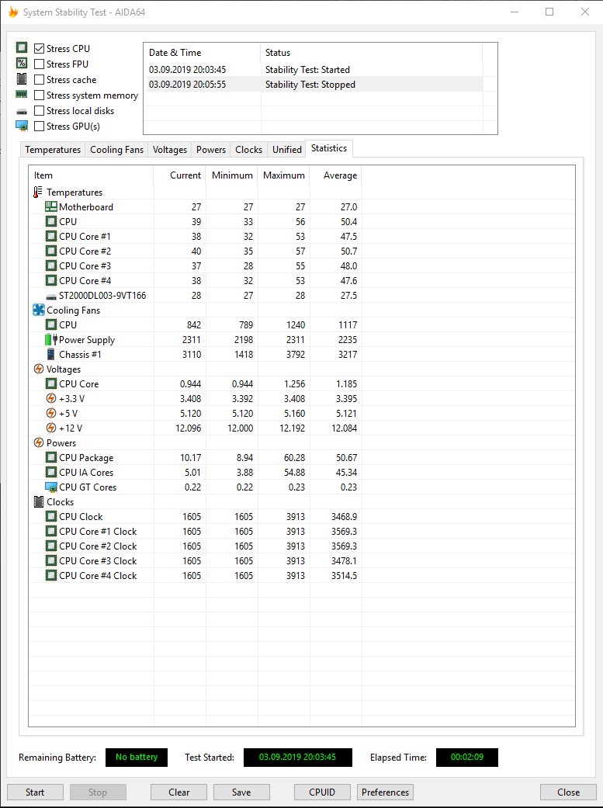Click the chip icon beside Stress cache
Viewport: 603px width, 808px height.
point(22,79)
